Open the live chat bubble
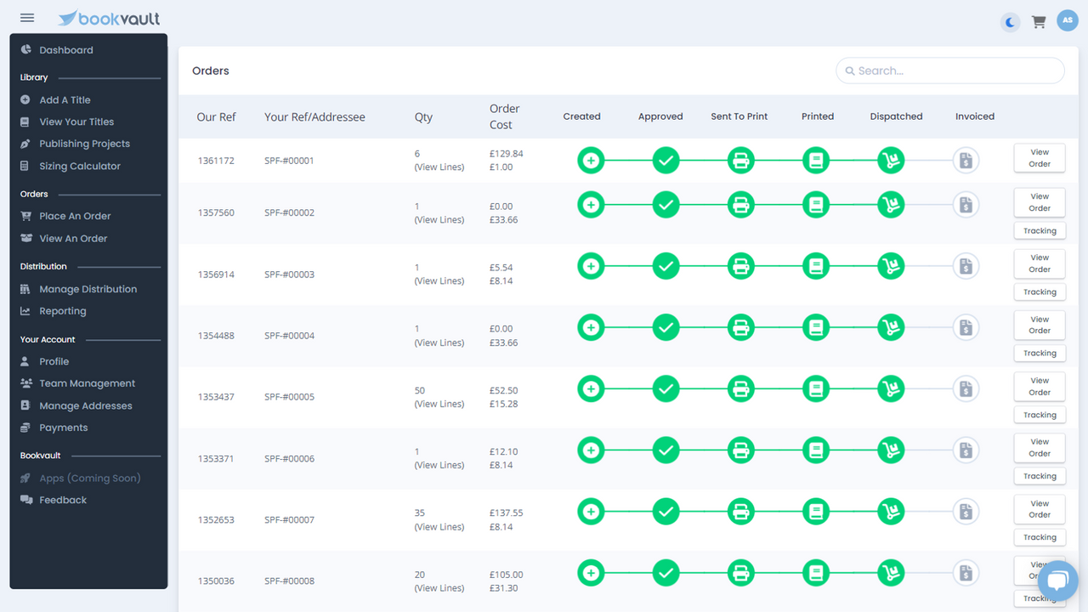Viewport: 1088px width, 612px height. click(1057, 580)
